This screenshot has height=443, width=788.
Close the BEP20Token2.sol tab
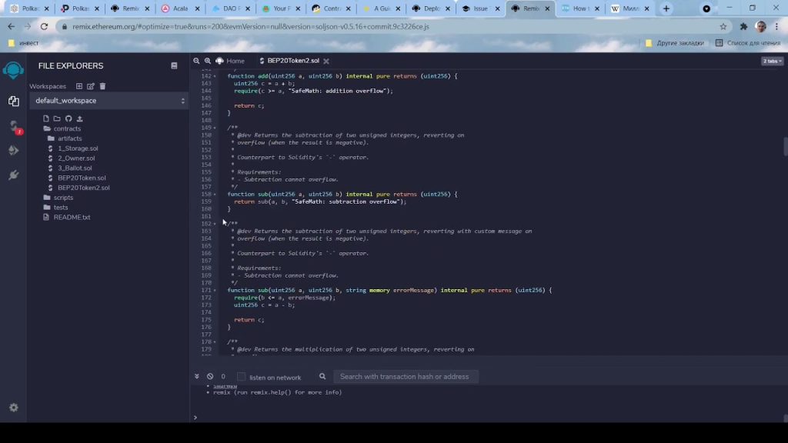pyautogui.click(x=326, y=61)
